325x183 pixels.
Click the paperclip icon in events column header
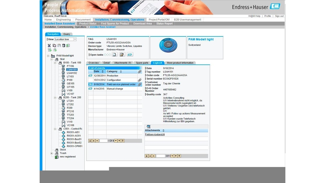click(140, 72)
